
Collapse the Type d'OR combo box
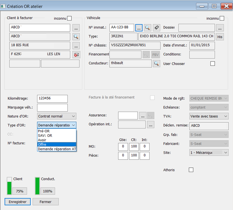click(x=57, y=125)
